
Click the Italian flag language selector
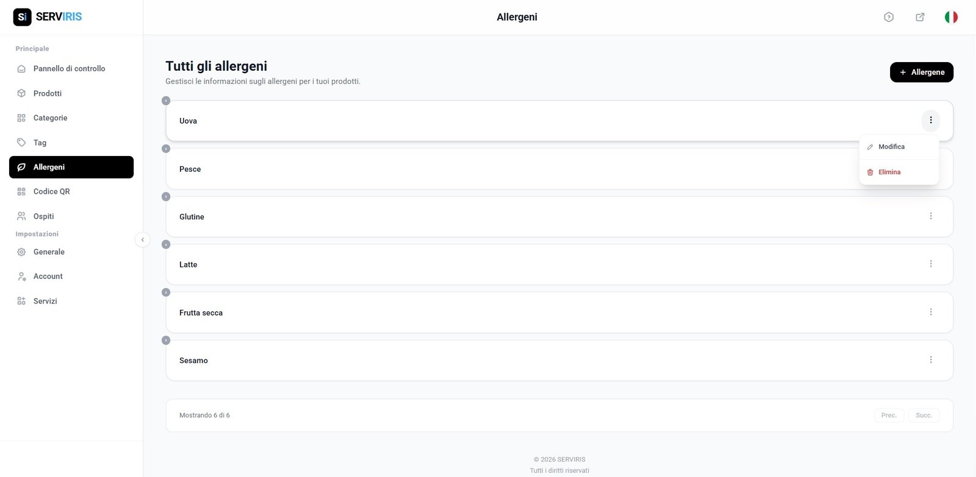[950, 16]
